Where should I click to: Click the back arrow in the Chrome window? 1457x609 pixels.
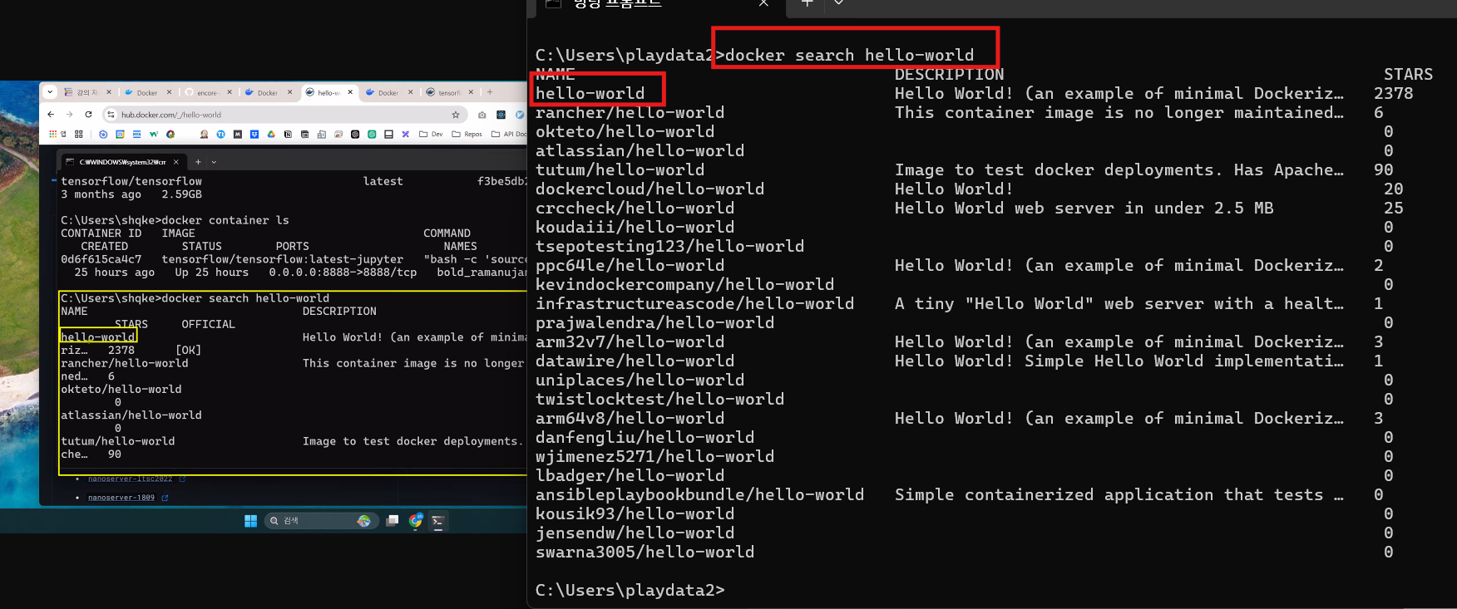pyautogui.click(x=51, y=115)
